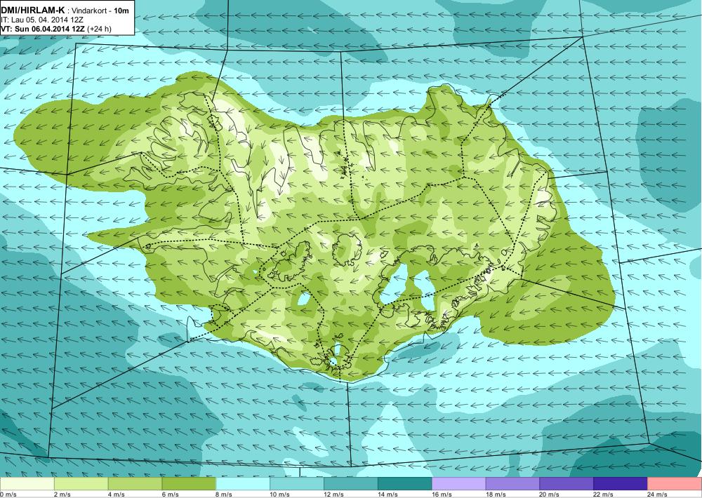Click the purple 18–20 m/s legend swatch
The height and width of the screenshot is (498, 702).
(512, 484)
